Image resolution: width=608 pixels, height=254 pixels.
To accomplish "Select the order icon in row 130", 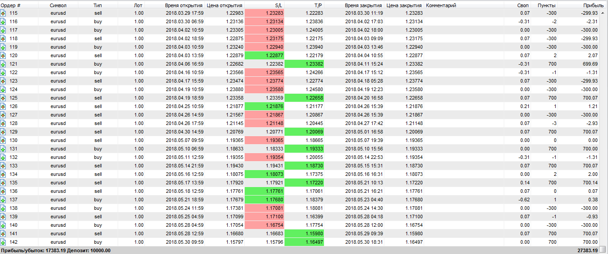I will (3, 141).
